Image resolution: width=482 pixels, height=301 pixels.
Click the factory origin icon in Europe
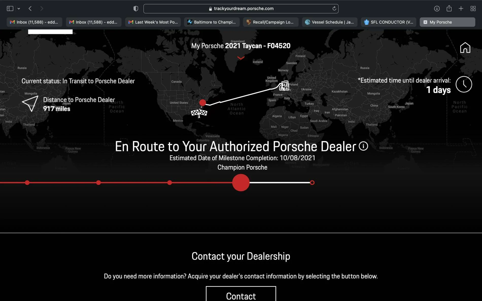[284, 86]
